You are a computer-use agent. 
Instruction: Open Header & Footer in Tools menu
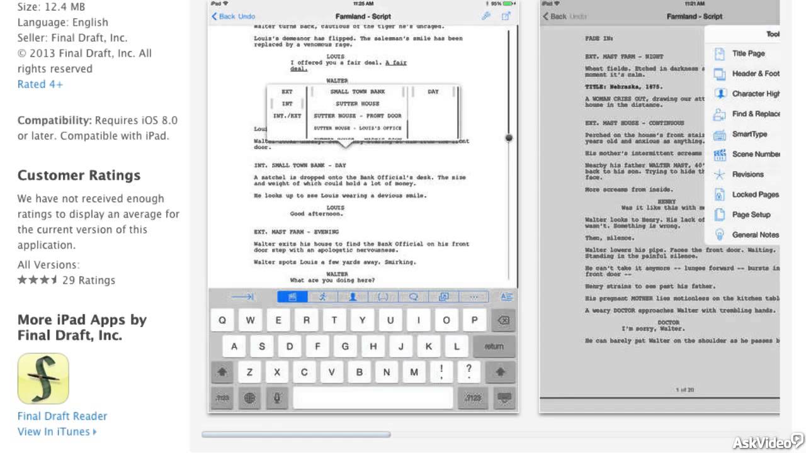(746, 74)
